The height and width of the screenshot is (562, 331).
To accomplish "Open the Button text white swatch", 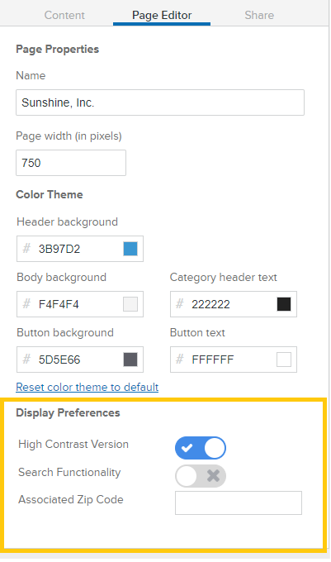I will (284, 360).
